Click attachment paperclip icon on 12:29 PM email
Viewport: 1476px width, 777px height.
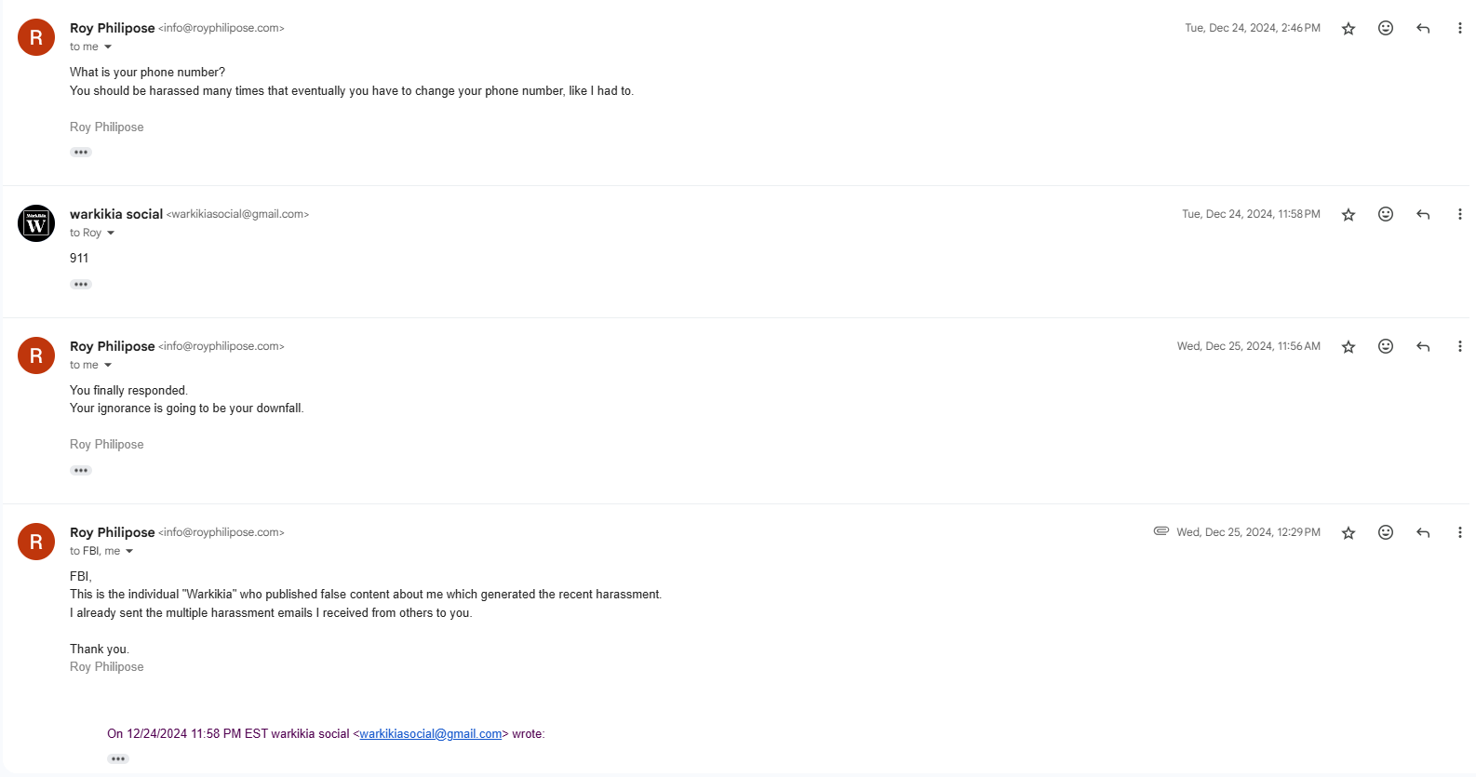[x=1161, y=531]
